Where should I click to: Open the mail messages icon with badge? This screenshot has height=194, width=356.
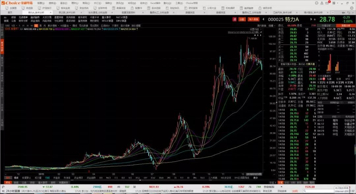[x=328, y=3]
